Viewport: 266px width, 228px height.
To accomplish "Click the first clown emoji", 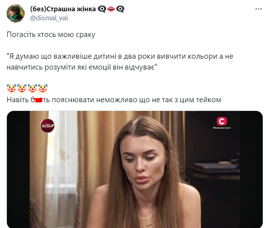I will [12, 88].
